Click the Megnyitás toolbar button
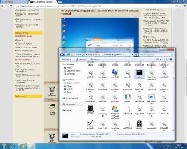This screenshot has width=187, height=149. 82,59
